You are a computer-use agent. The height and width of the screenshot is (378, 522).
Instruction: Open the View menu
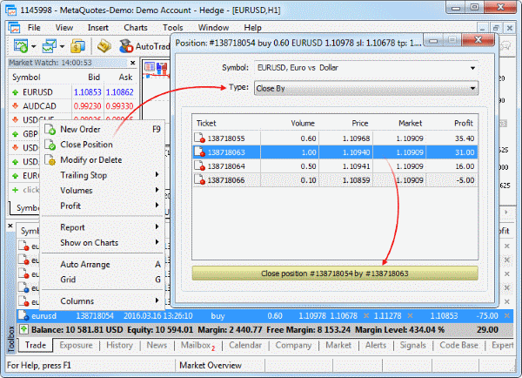point(64,28)
